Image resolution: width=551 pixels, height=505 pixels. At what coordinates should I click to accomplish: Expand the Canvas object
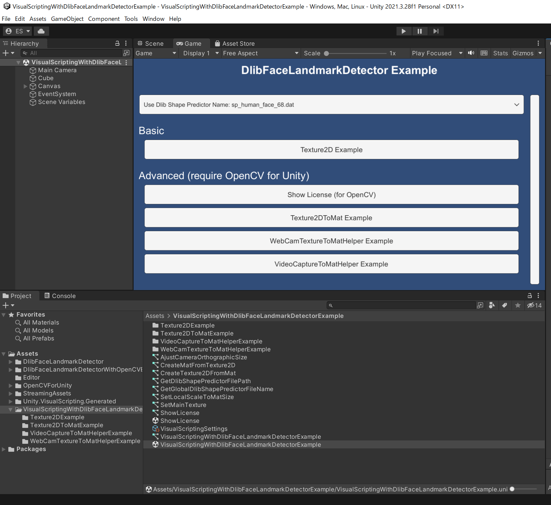[x=26, y=86]
